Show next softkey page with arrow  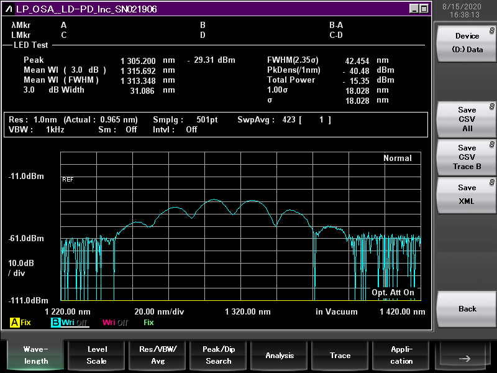(464, 355)
